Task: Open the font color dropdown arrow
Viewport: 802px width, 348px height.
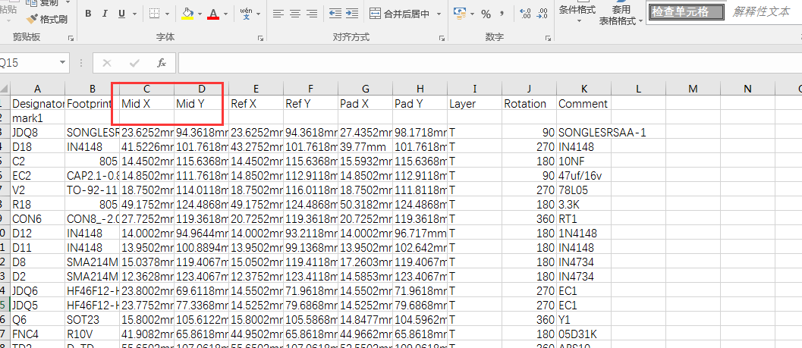Action: (x=227, y=14)
